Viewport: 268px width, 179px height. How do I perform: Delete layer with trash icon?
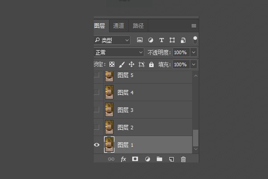(183, 159)
